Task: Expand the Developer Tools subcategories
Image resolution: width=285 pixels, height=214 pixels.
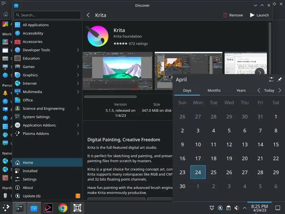Action: (x=78, y=50)
